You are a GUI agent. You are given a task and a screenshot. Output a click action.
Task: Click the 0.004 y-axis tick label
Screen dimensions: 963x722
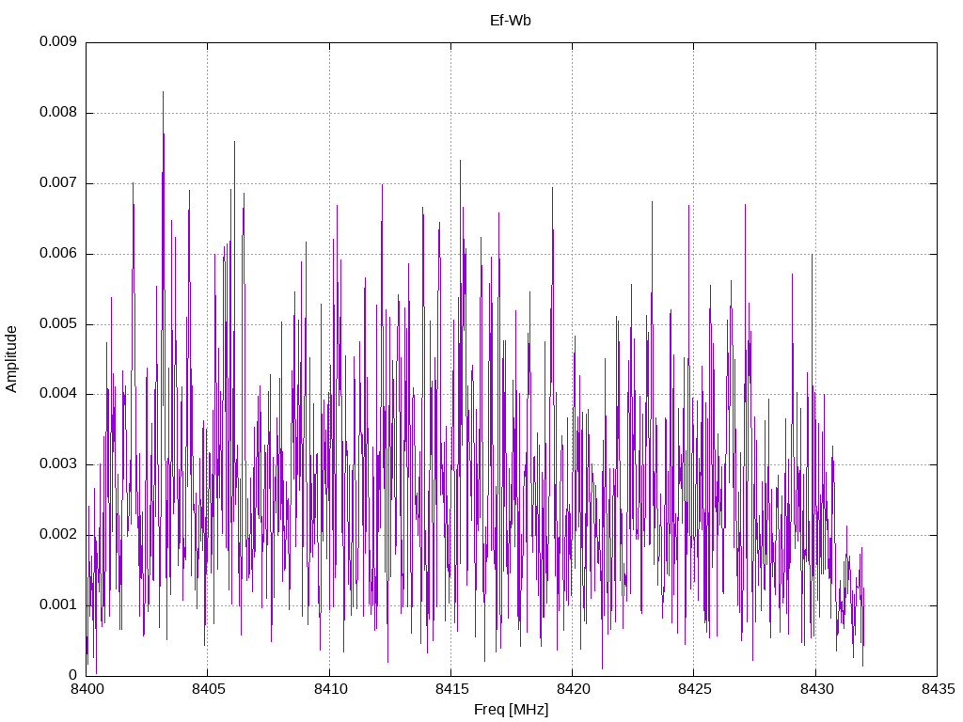point(58,394)
